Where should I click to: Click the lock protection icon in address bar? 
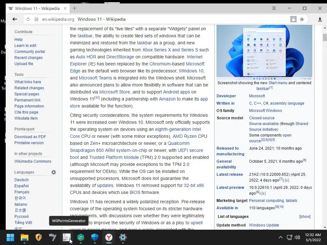293,19
